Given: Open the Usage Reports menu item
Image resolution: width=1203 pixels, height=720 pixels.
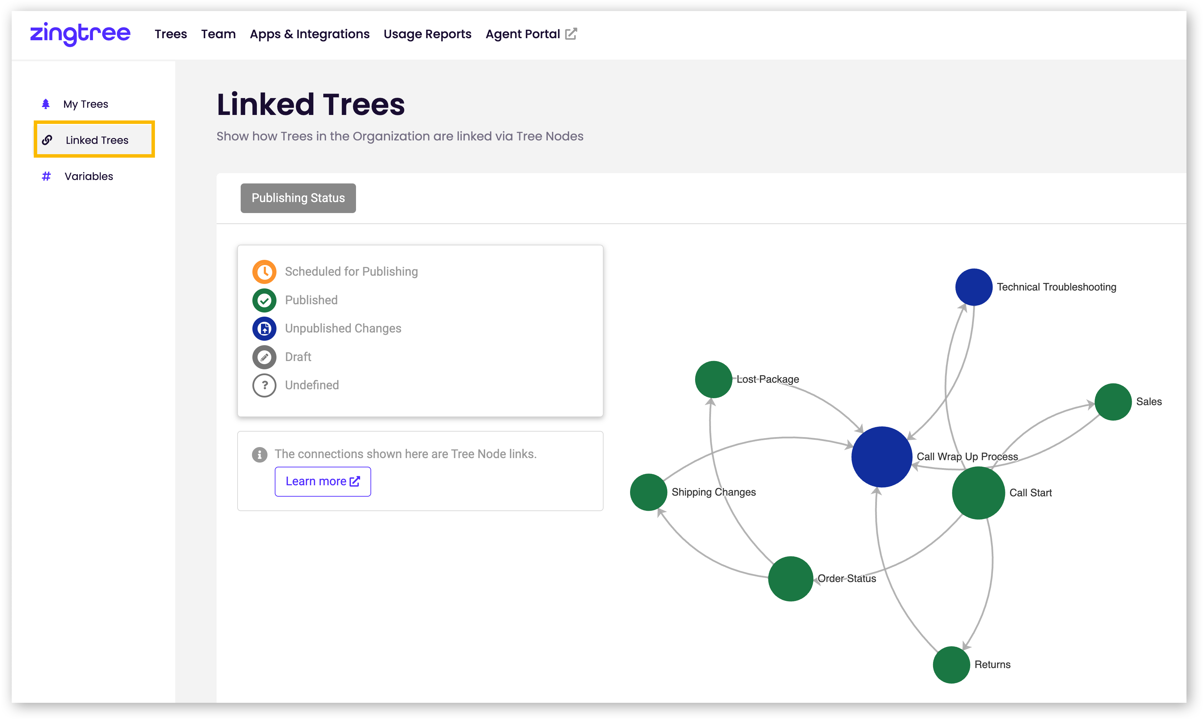Looking at the screenshot, I should point(427,34).
